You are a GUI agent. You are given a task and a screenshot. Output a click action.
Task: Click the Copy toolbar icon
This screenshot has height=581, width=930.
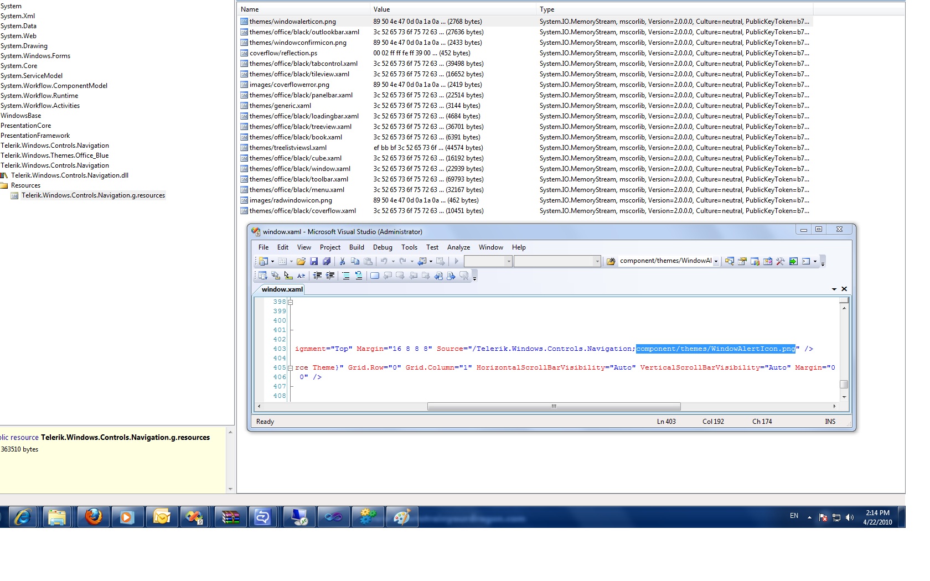pos(355,261)
